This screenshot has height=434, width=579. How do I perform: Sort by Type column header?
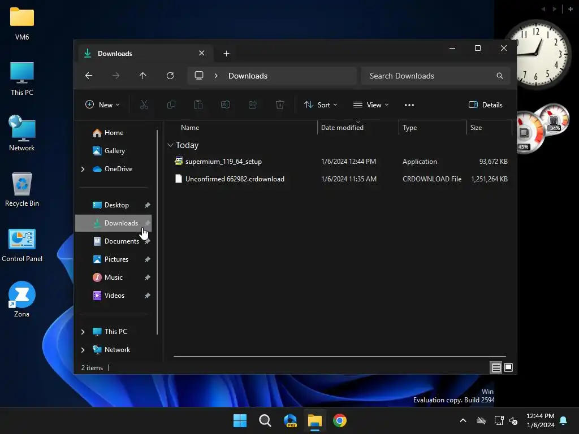pos(433,128)
